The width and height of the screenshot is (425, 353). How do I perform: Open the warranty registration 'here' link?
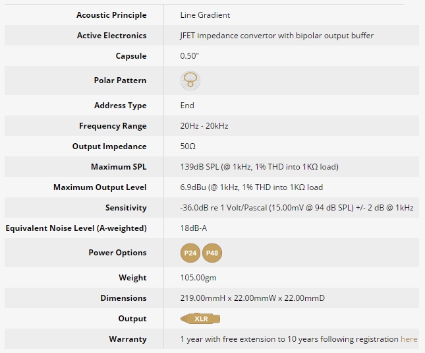tap(409, 339)
